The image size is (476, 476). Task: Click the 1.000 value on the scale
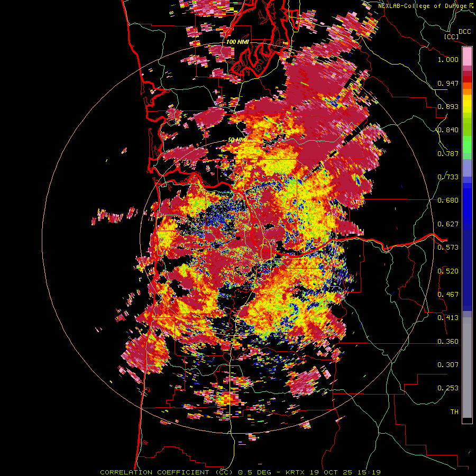[x=448, y=59]
